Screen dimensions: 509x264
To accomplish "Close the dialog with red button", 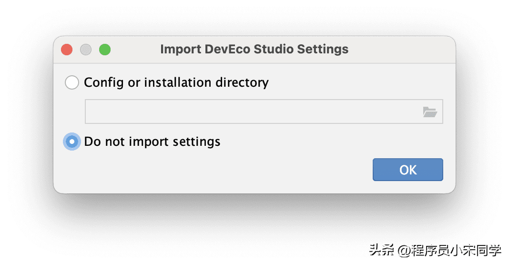I will 67,50.
